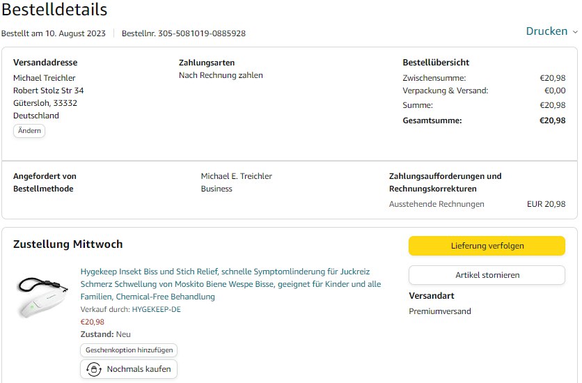Click the insect bite device thumbnail

(42, 293)
